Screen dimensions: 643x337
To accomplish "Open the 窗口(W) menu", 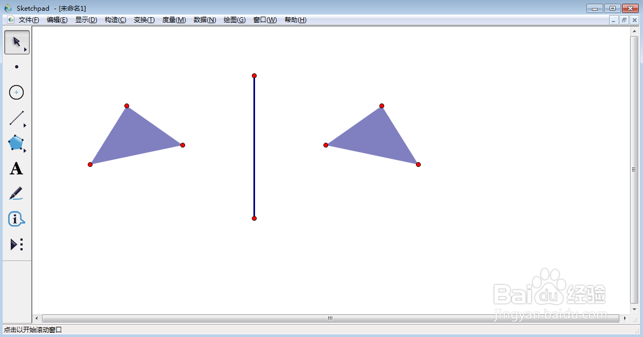I will click(265, 20).
